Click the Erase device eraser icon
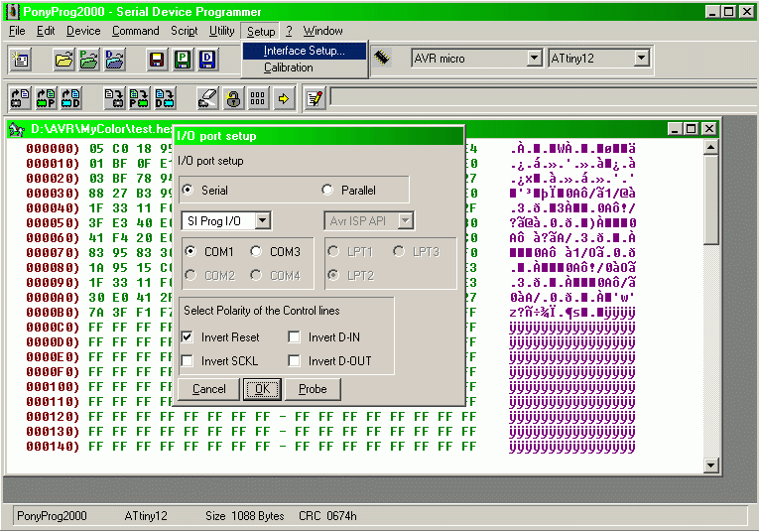 [208, 98]
